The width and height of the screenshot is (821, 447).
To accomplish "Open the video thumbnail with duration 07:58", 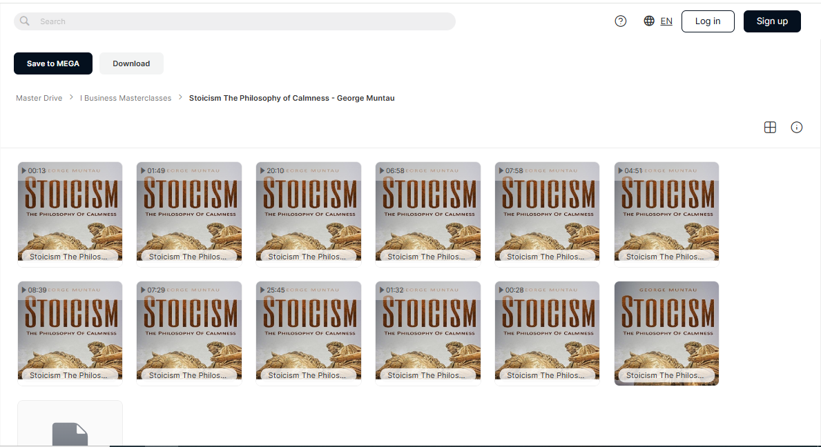I will tap(547, 215).
